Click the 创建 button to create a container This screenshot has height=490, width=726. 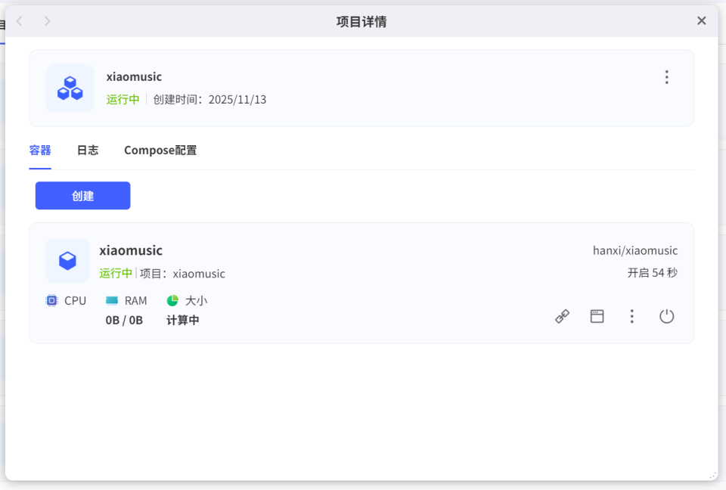(x=82, y=195)
